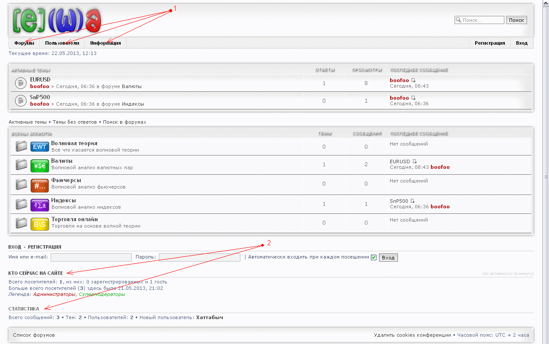Click the Регистрация tab in header
The width and height of the screenshot is (549, 344).
tap(490, 43)
